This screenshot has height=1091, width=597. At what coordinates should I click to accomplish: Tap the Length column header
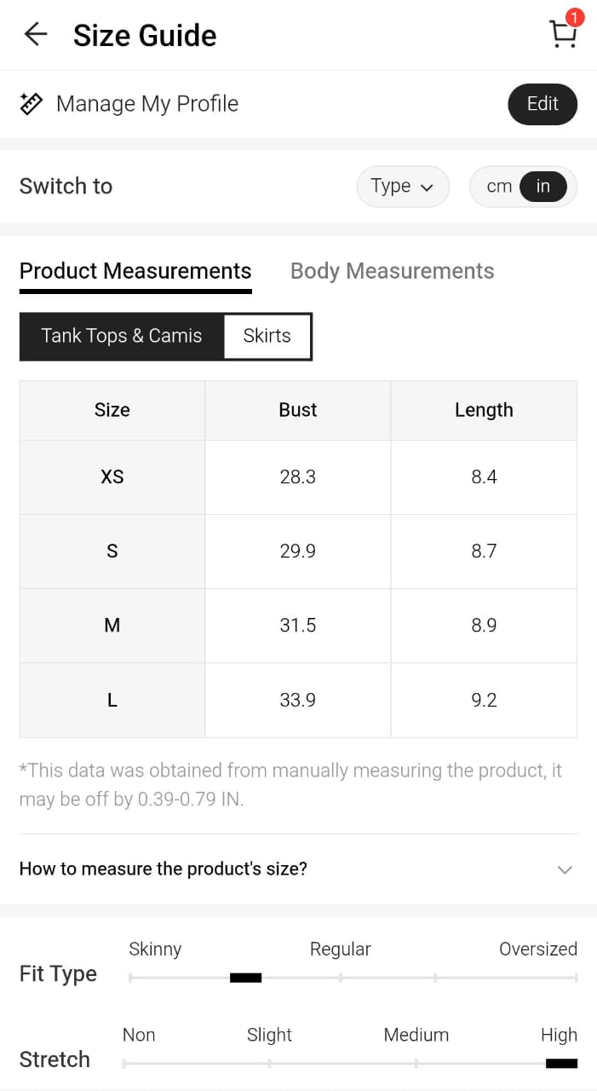coord(483,410)
